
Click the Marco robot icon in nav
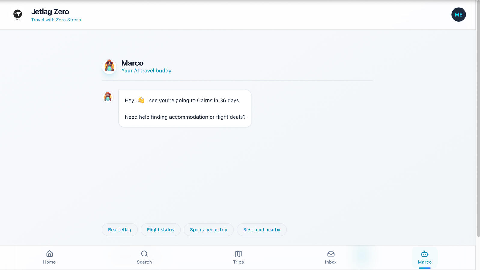[424, 254]
